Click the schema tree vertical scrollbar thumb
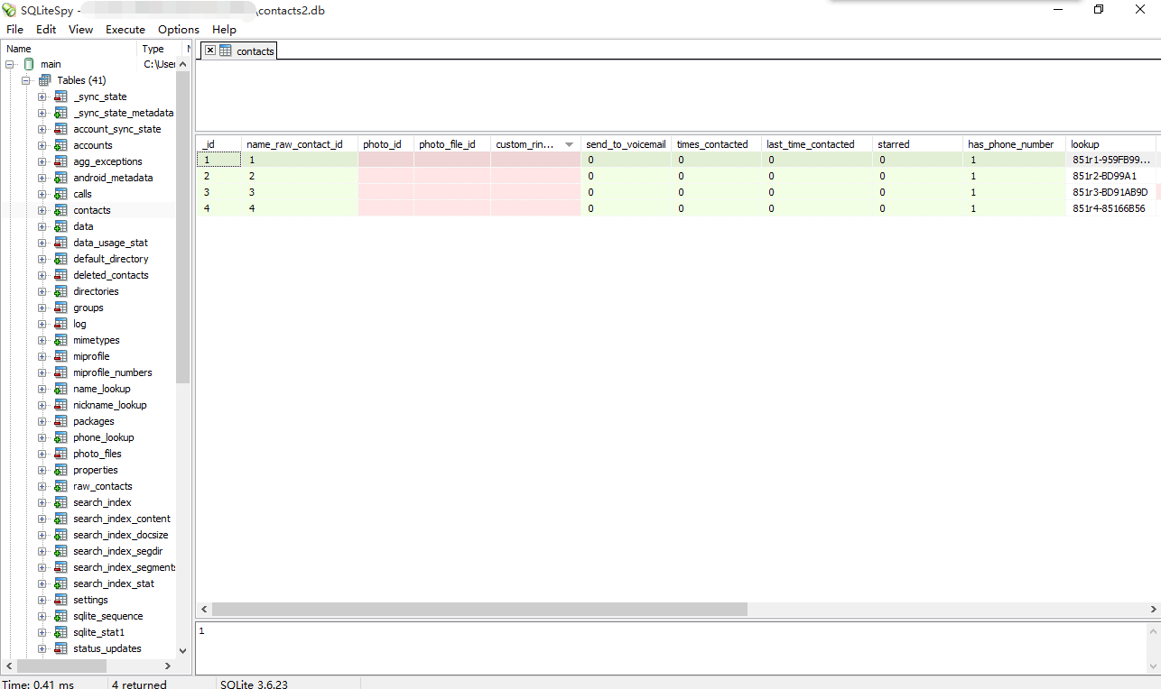Viewport: 1161px width, 689px height. 183,227
